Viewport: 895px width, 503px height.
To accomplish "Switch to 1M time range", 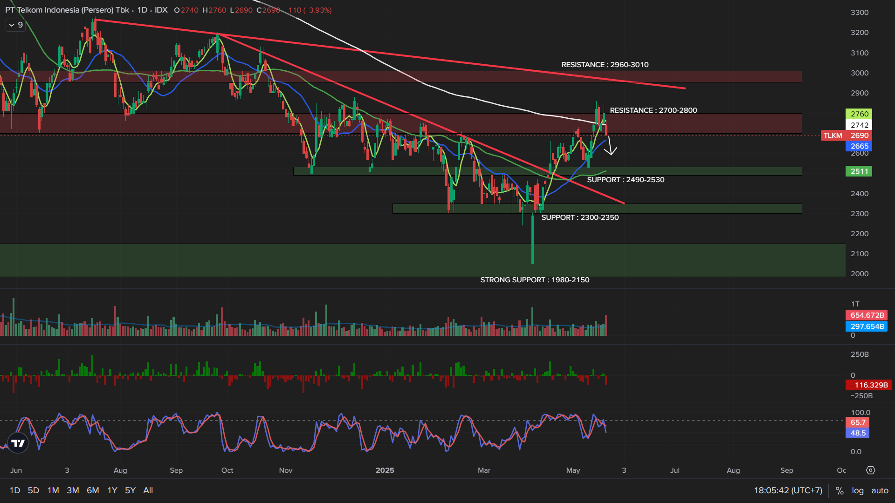I will (x=53, y=490).
